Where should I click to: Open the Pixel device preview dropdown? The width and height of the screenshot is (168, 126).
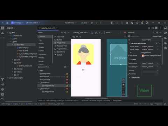(x=107, y=33)
